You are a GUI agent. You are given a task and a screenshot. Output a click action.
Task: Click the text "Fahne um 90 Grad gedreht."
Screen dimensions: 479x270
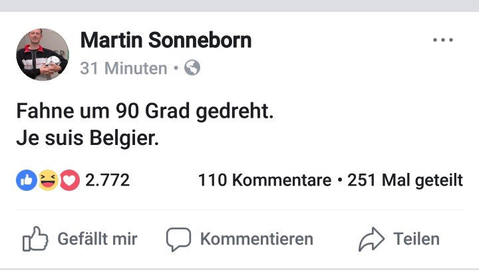coord(144,112)
